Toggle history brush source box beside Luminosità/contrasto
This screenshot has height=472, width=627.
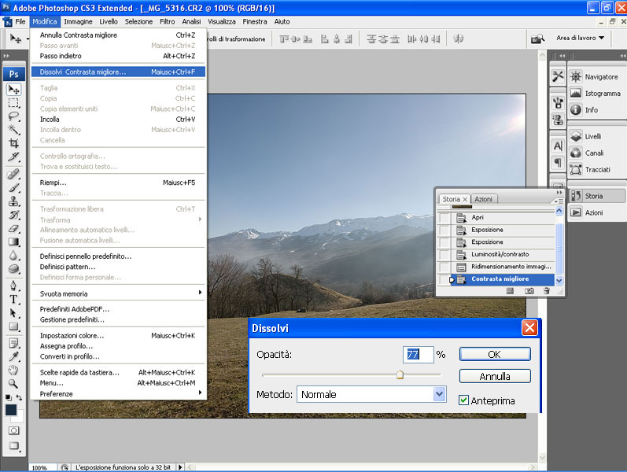[444, 254]
